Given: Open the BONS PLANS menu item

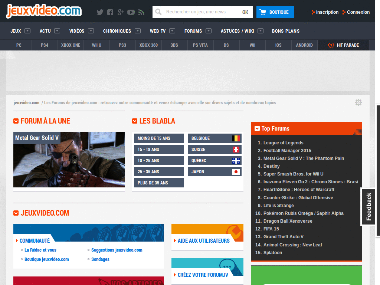Looking at the screenshot, I should [x=286, y=31].
